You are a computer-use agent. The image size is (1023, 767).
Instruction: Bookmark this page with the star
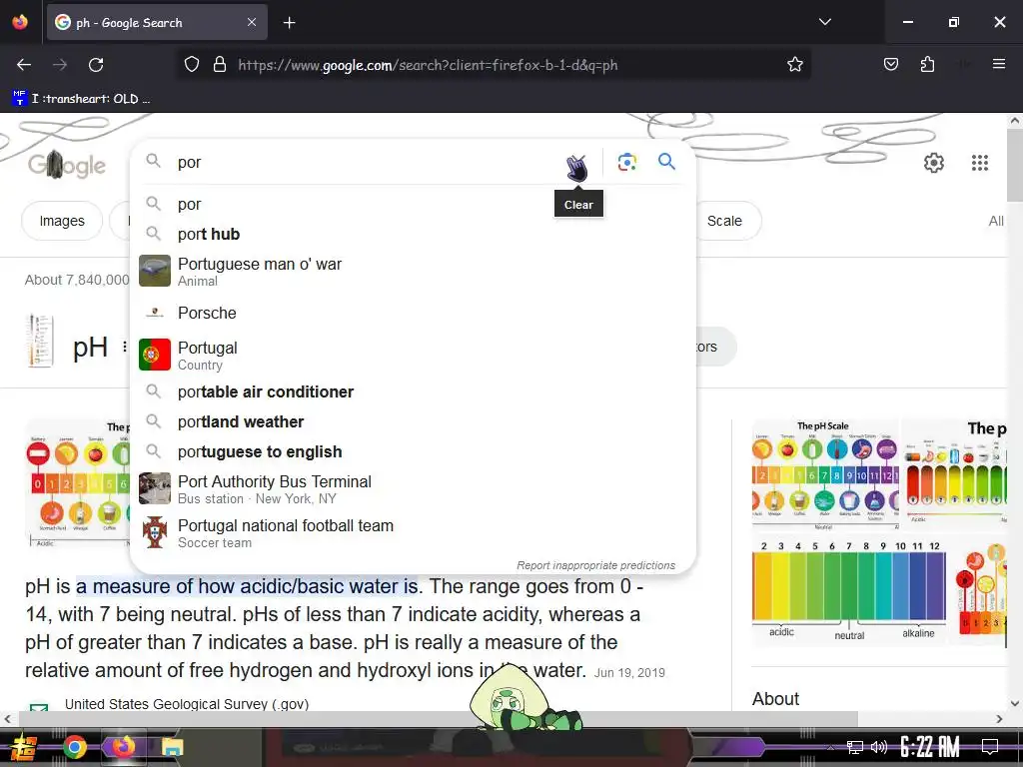794,65
